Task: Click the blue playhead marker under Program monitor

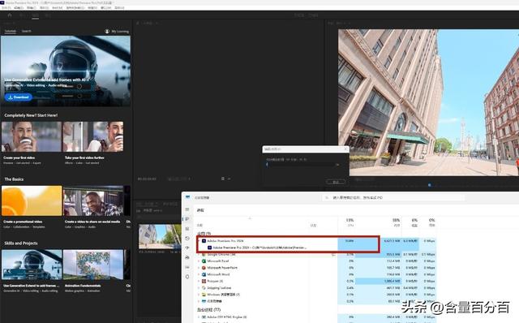Action: pyautogui.click(x=430, y=185)
